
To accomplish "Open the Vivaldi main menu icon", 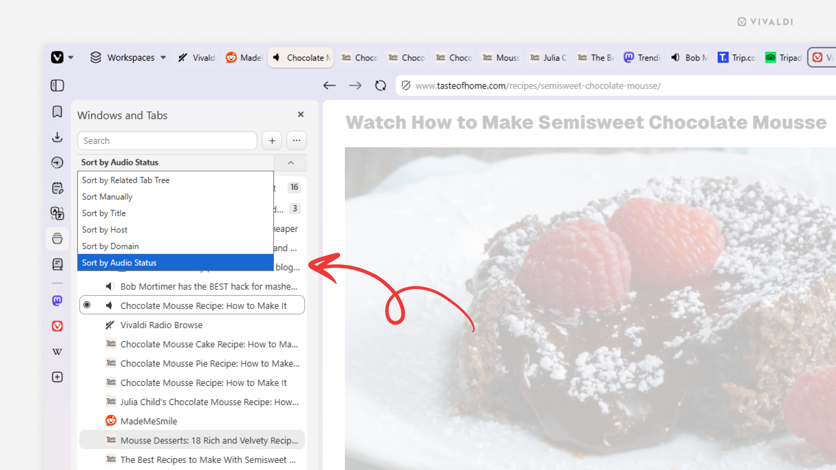I will click(x=57, y=57).
